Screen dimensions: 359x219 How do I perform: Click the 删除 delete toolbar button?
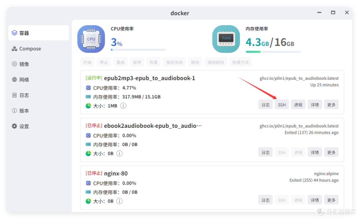(x=195, y=62)
